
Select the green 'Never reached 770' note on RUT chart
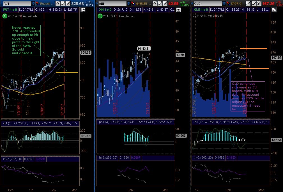coord(26,40)
